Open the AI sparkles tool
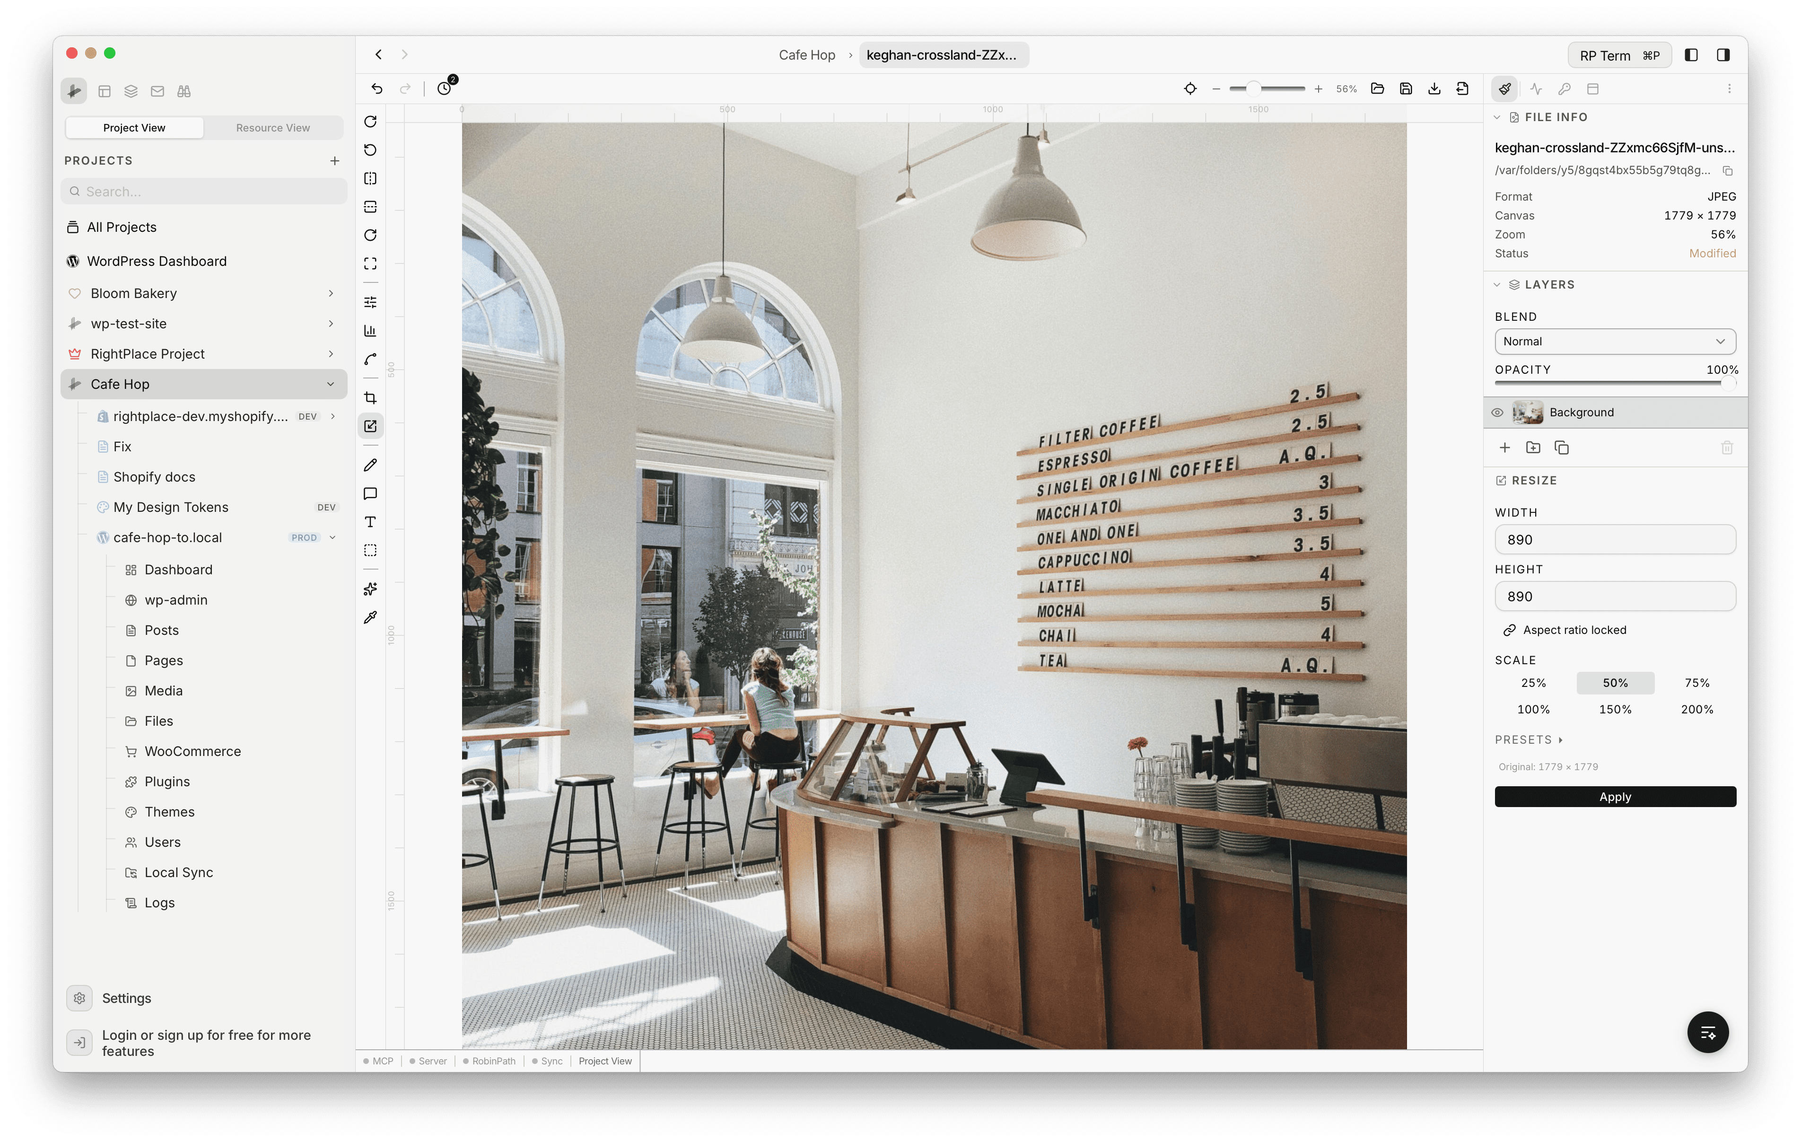The image size is (1801, 1142). point(370,589)
